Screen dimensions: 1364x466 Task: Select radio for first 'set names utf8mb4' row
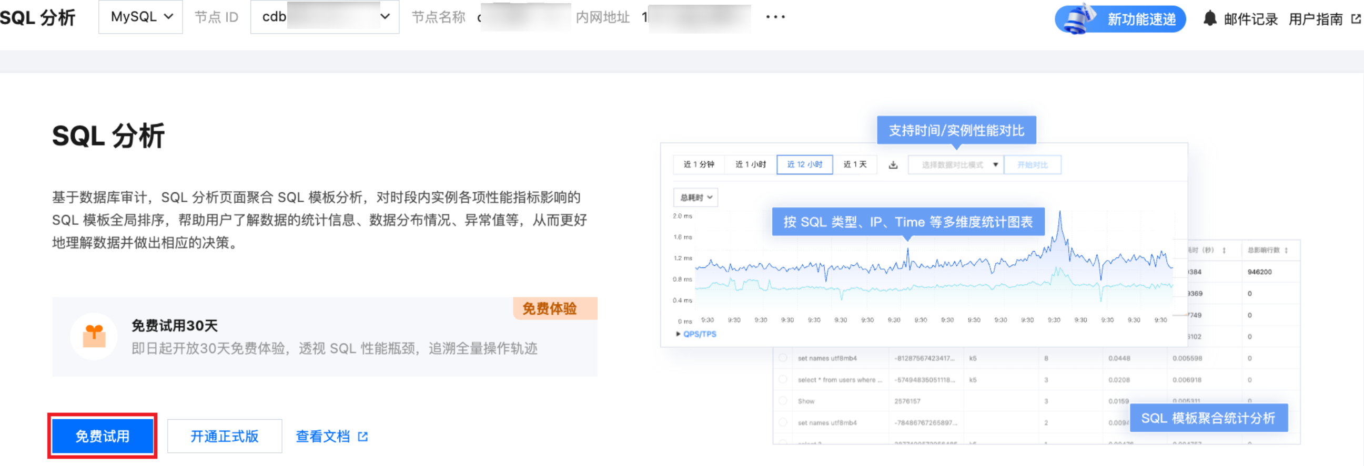click(783, 358)
